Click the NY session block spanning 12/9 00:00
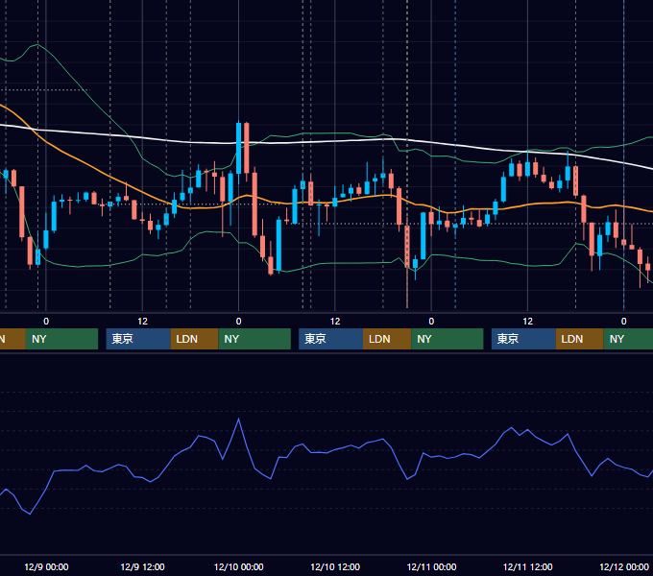Viewport: 653px width, 576px height. (61, 339)
